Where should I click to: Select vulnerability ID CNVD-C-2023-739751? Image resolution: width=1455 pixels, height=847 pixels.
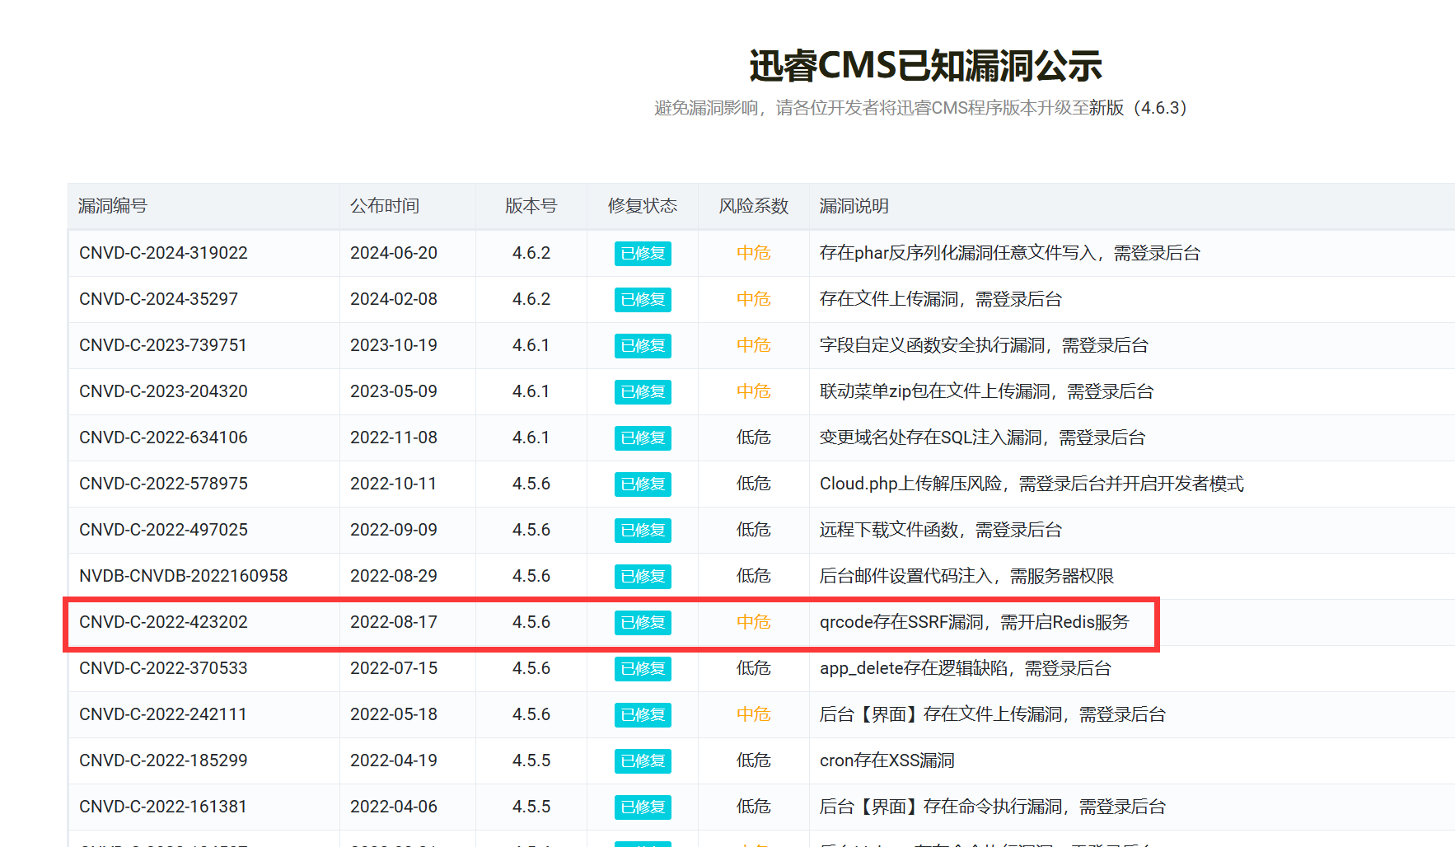[x=163, y=345]
